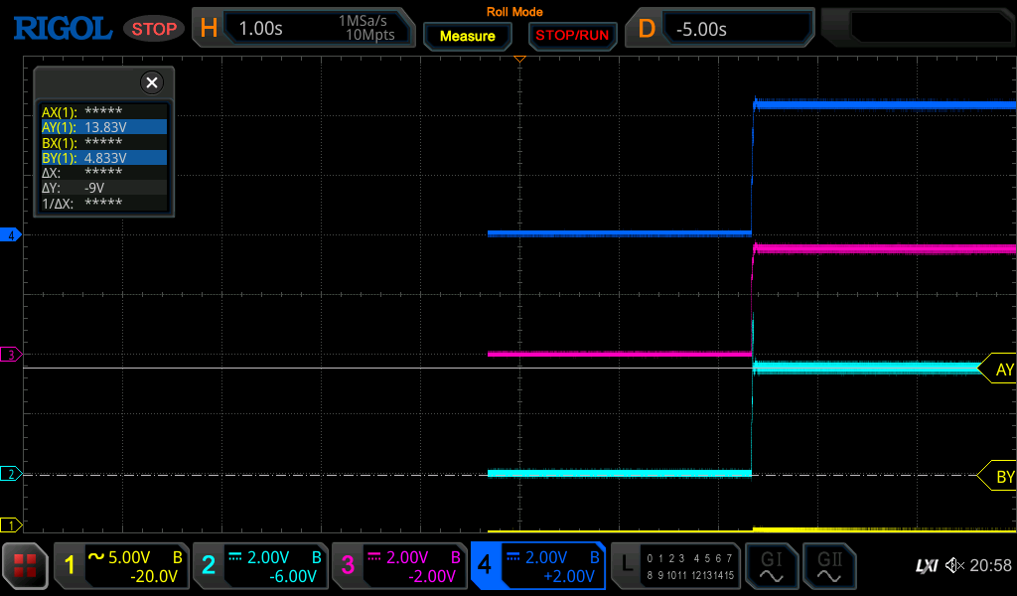
Task: Tap the Roll Mode label
Action: [514, 12]
